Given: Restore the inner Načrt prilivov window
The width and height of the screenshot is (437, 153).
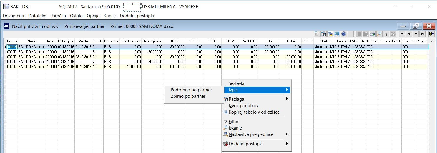Looking at the screenshot, I should pos(416,26).
